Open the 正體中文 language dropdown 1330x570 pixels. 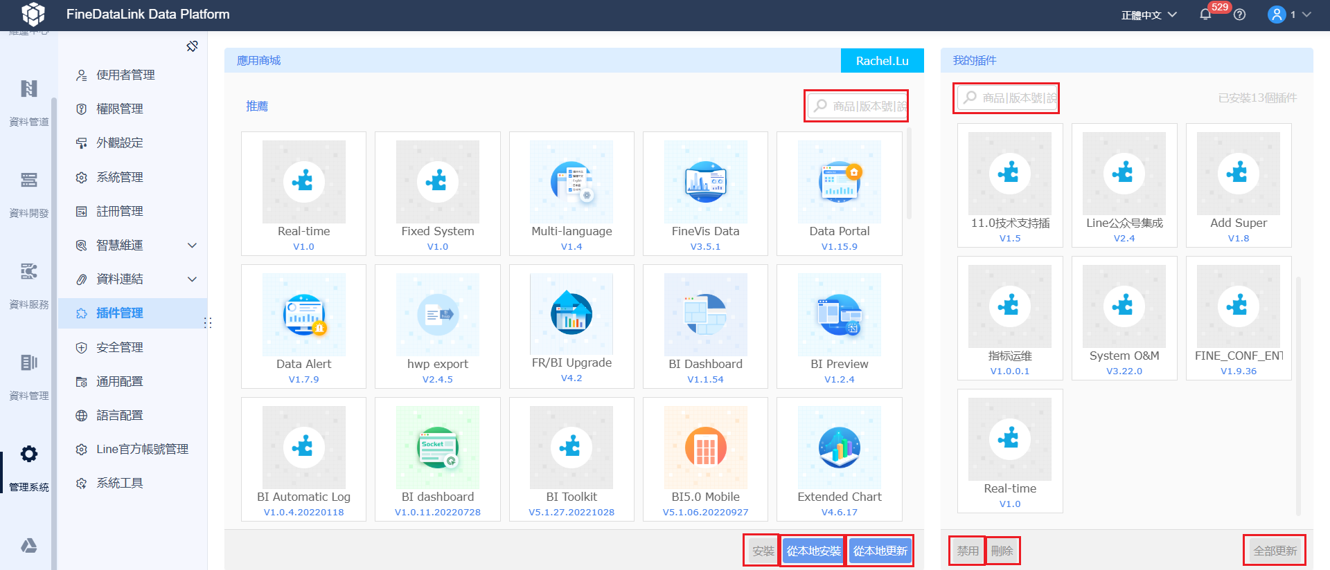[1149, 15]
